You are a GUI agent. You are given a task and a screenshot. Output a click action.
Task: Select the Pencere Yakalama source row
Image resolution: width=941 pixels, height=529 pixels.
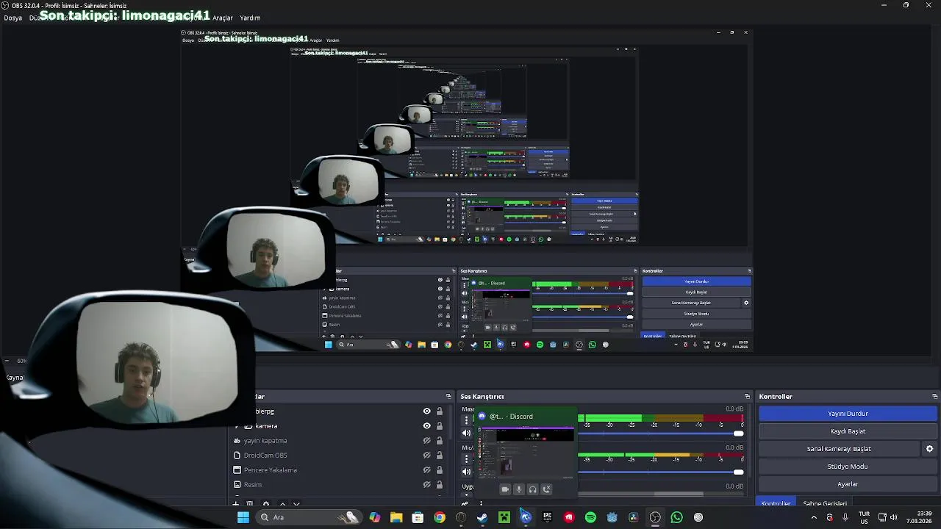coord(340,470)
